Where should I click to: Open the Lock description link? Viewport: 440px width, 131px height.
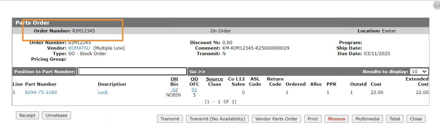point(103,92)
